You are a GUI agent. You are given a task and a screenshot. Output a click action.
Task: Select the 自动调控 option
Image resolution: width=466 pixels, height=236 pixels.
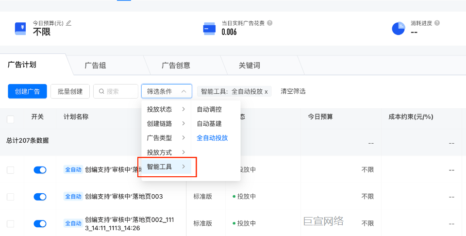click(x=209, y=109)
